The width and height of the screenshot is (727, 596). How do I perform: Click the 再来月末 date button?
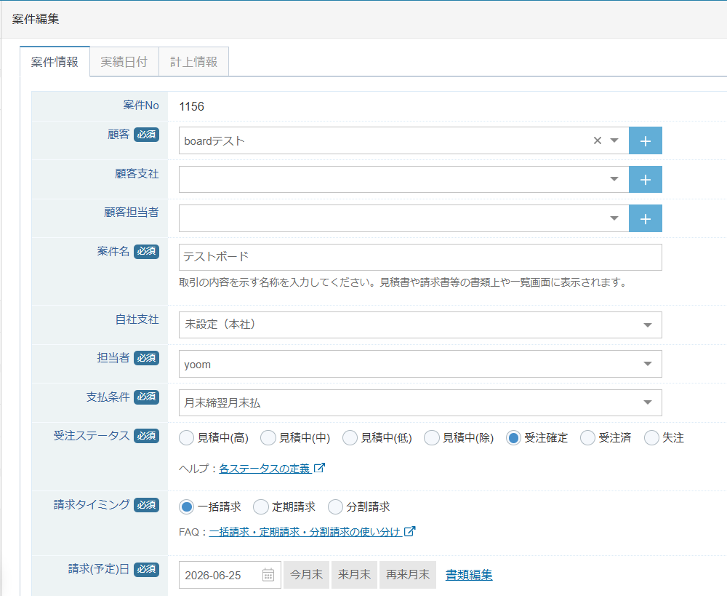point(408,575)
